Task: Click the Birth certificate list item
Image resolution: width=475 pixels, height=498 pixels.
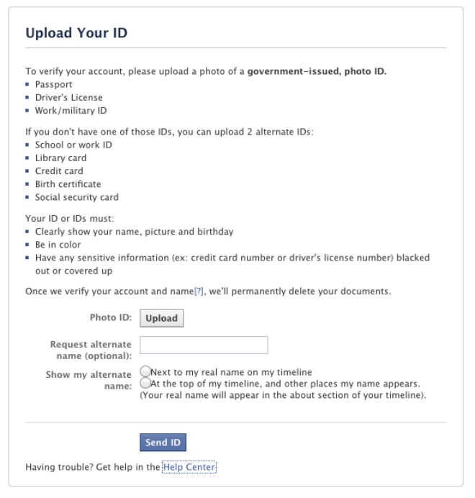Action: click(68, 184)
